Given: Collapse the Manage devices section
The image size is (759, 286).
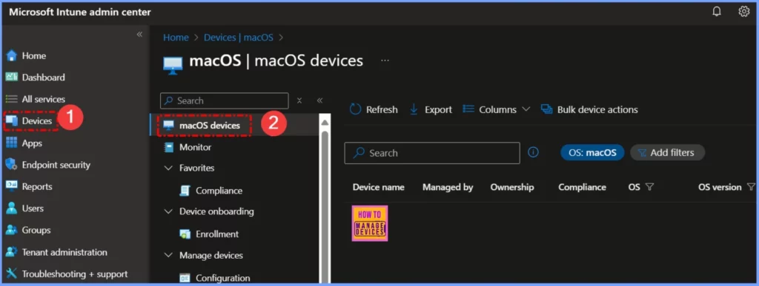Looking at the screenshot, I should (168, 256).
